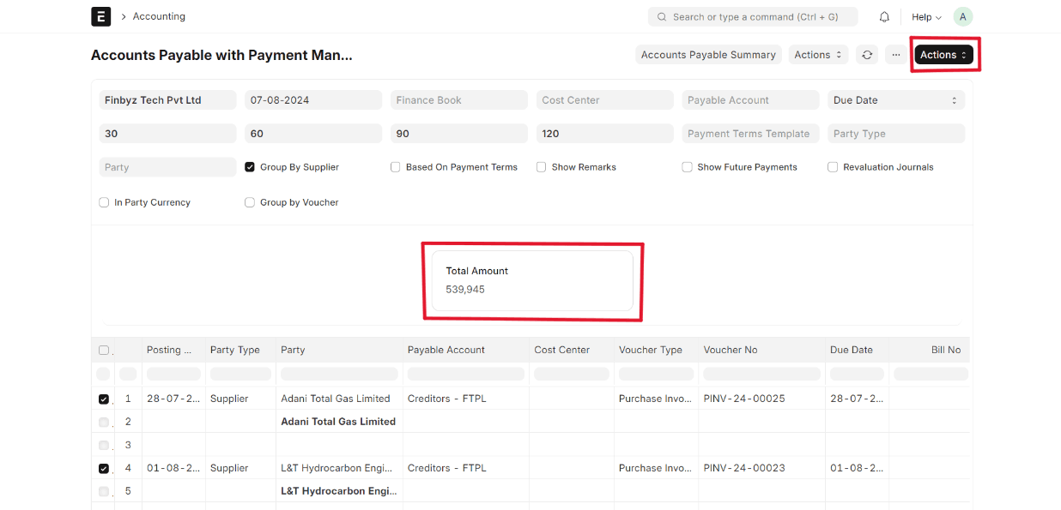Open the three-dots more menu
This screenshot has height=510, width=1061.
click(x=896, y=55)
